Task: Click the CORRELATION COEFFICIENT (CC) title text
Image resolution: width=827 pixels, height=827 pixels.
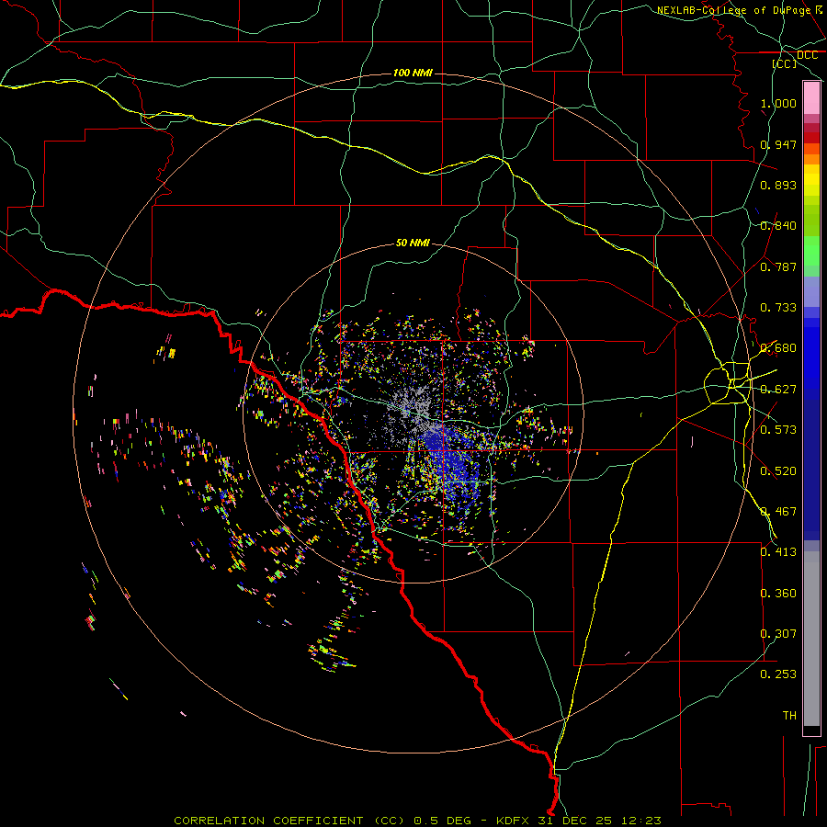Action: click(x=289, y=821)
